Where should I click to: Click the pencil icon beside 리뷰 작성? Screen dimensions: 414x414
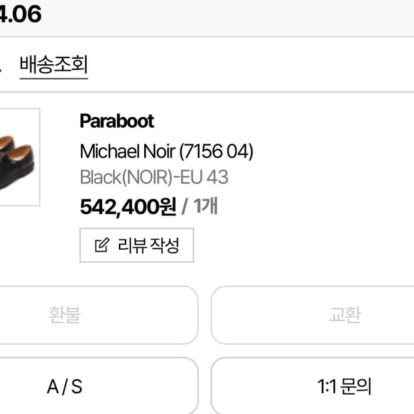(101, 246)
